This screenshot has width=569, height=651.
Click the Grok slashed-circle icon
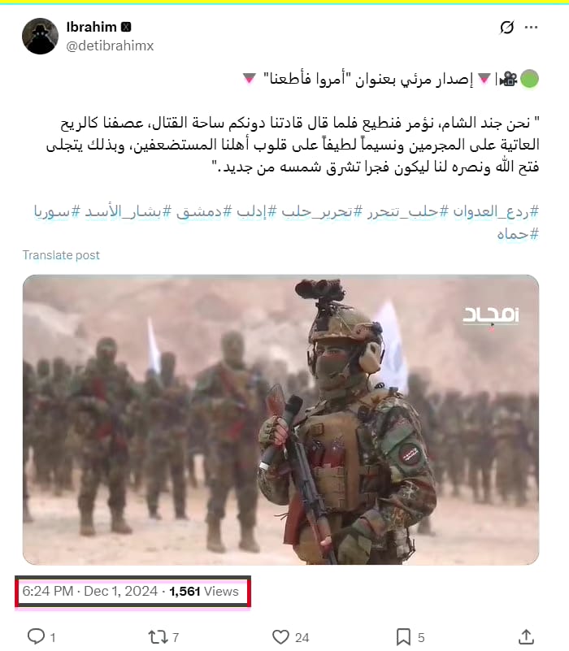(506, 28)
